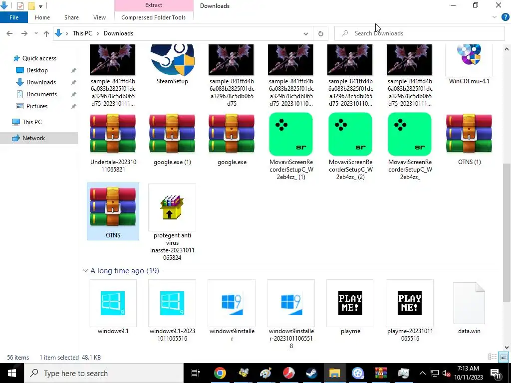Open Steam from the taskbar
The height and width of the screenshot is (383, 511).
(311, 373)
